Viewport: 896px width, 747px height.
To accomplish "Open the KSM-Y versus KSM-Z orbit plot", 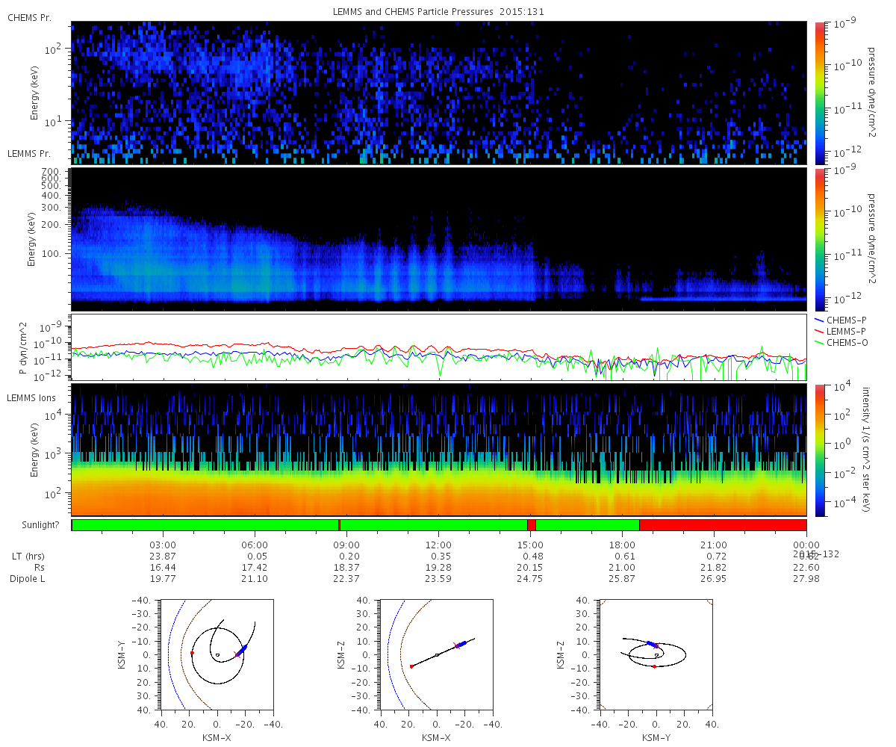I will [x=656, y=654].
